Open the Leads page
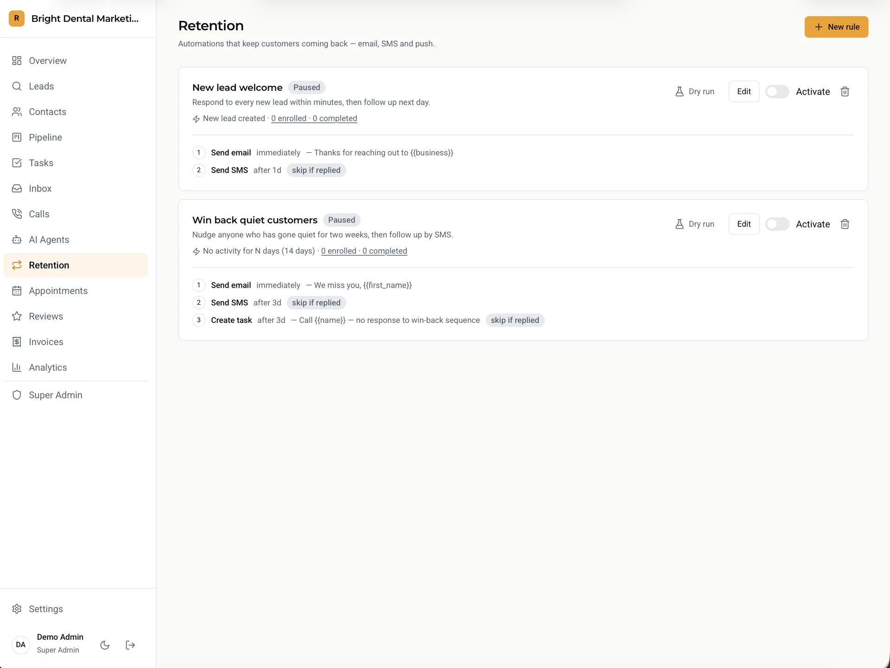 tap(76, 86)
